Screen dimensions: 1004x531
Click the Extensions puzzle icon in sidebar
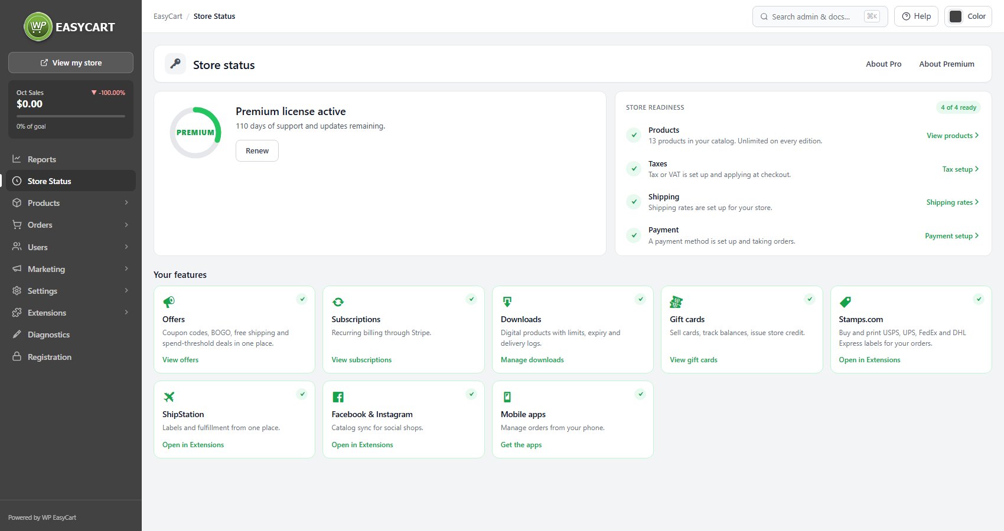point(17,313)
